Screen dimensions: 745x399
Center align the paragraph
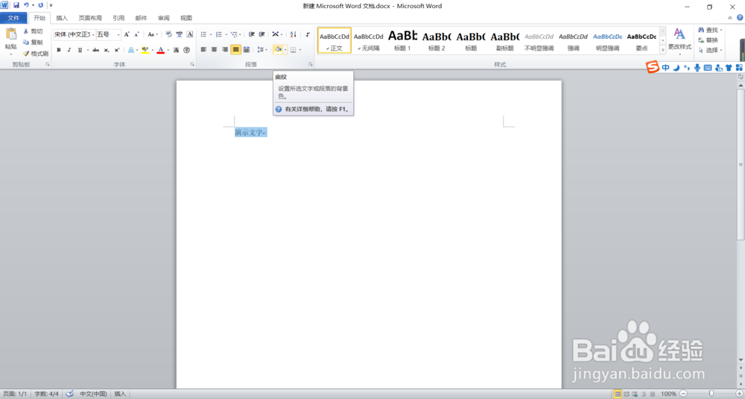(215, 49)
